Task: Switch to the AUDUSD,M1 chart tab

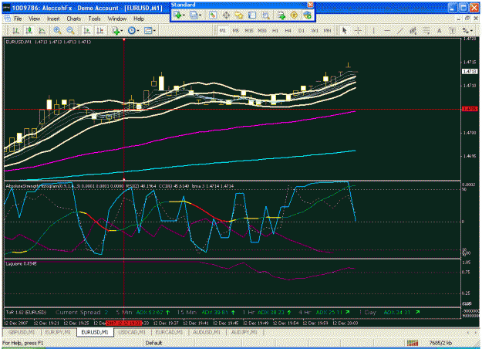Action: [x=207, y=332]
